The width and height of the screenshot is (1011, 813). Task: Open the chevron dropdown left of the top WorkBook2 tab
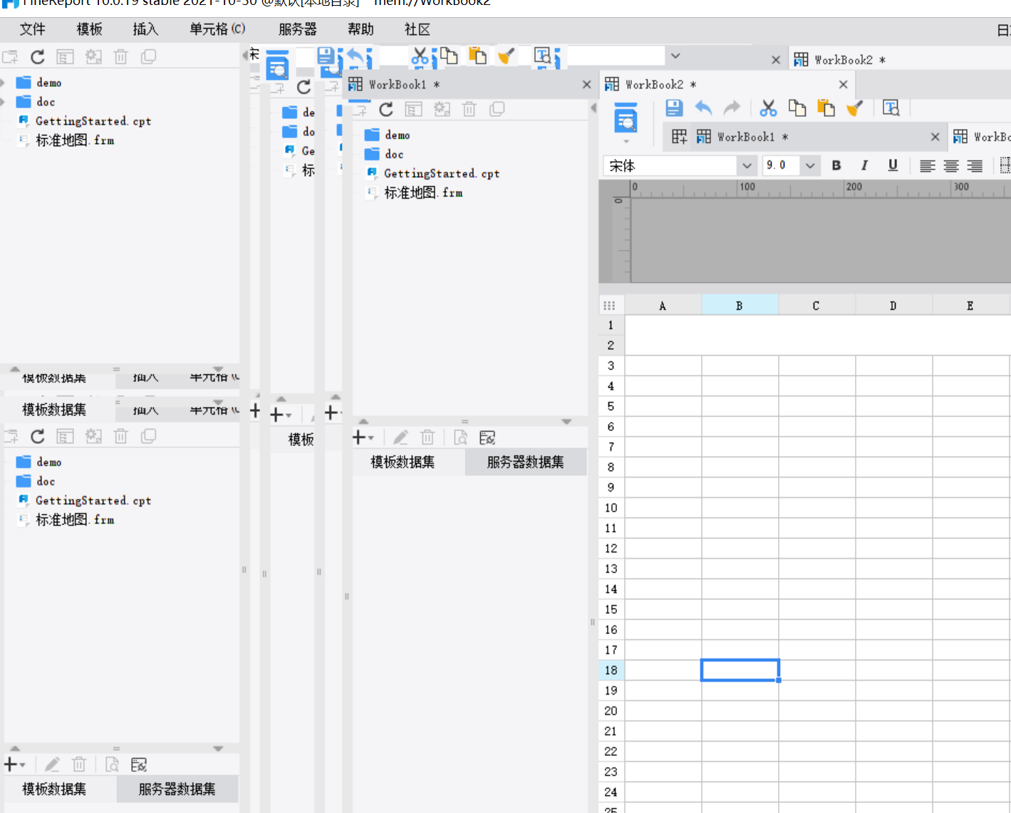point(675,56)
